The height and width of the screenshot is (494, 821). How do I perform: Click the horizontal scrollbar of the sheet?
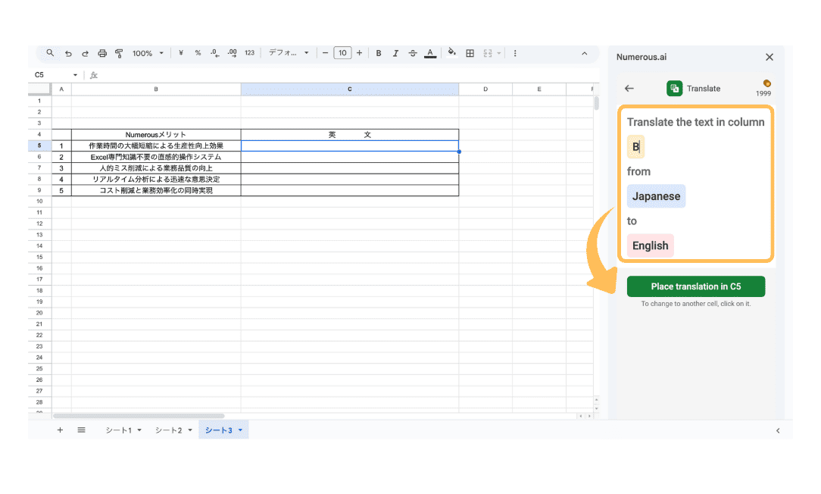point(139,416)
